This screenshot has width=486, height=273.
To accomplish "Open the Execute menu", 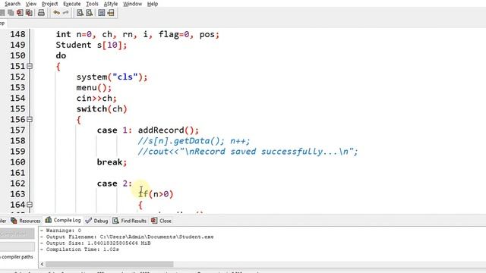I will (71, 4).
